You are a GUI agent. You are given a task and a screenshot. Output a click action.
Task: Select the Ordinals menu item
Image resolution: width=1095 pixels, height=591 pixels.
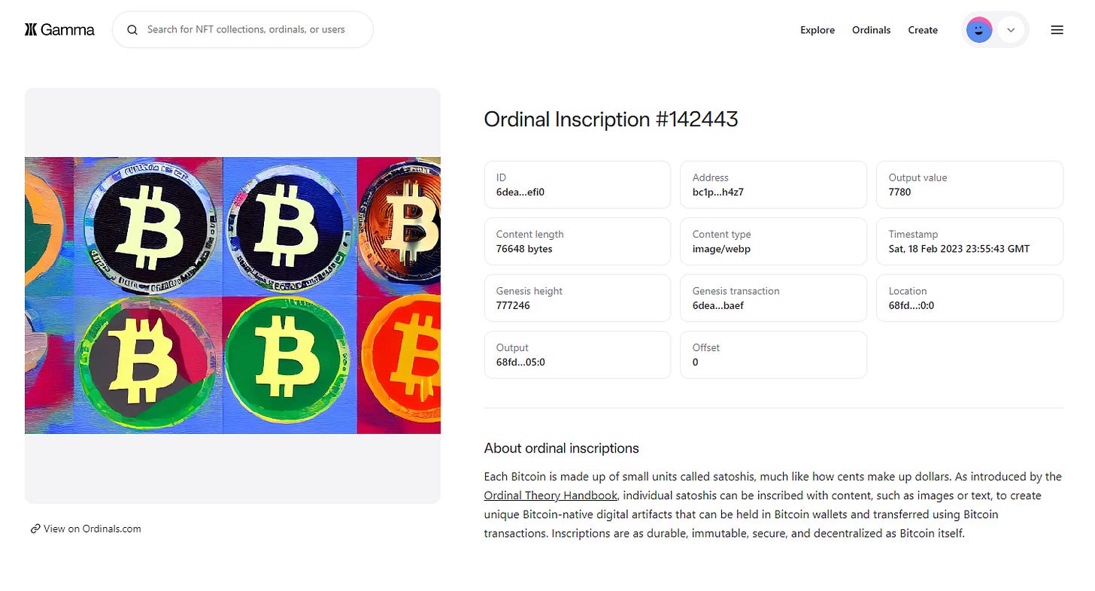pyautogui.click(x=871, y=30)
